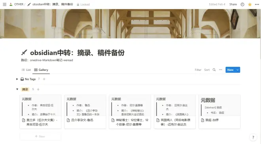Click the blue New button
Viewport: 261px width, 144px height.
231,70
